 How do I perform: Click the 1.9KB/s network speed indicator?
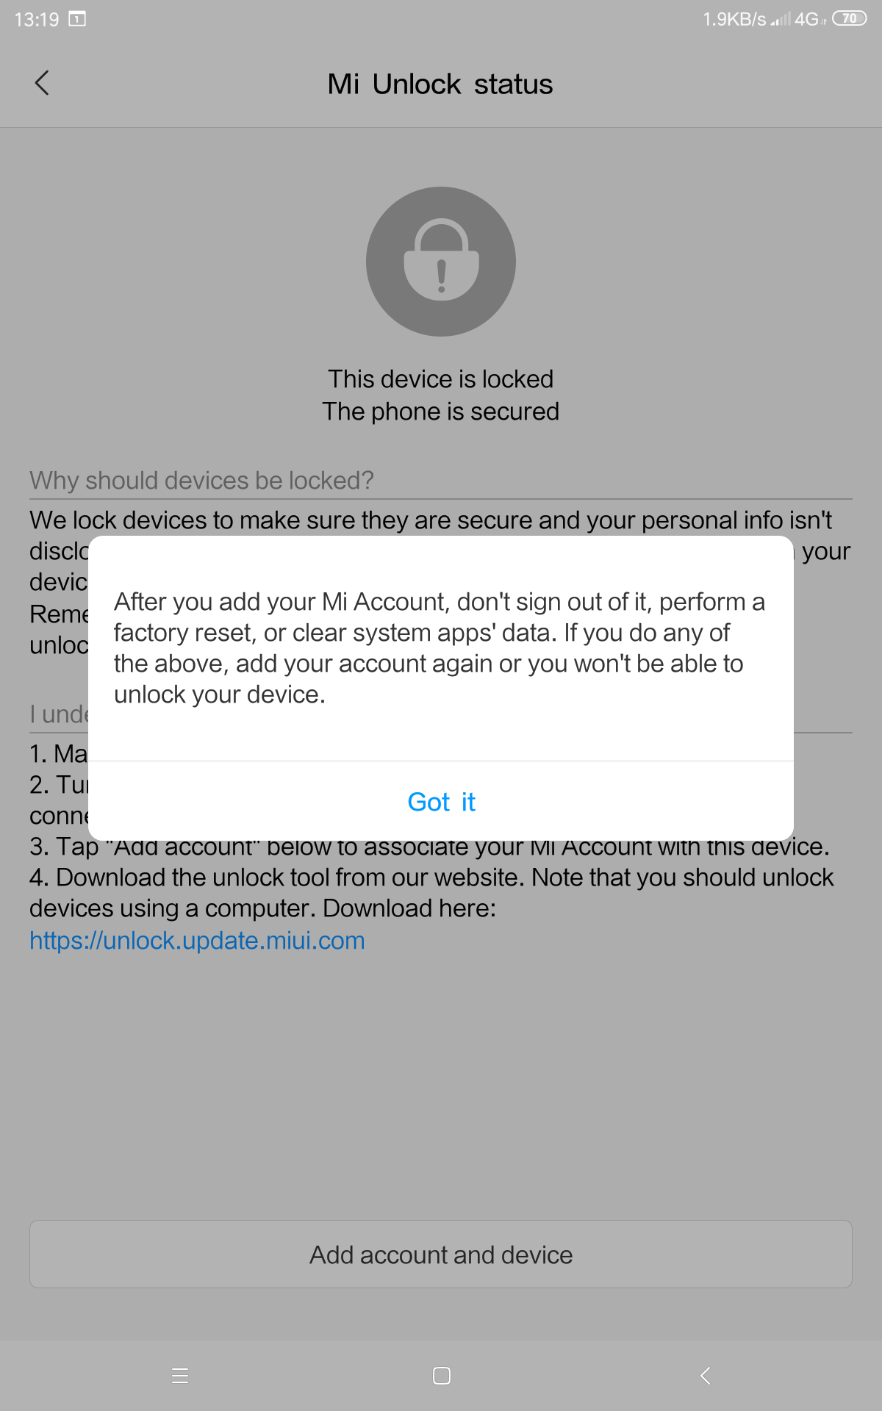click(x=734, y=19)
